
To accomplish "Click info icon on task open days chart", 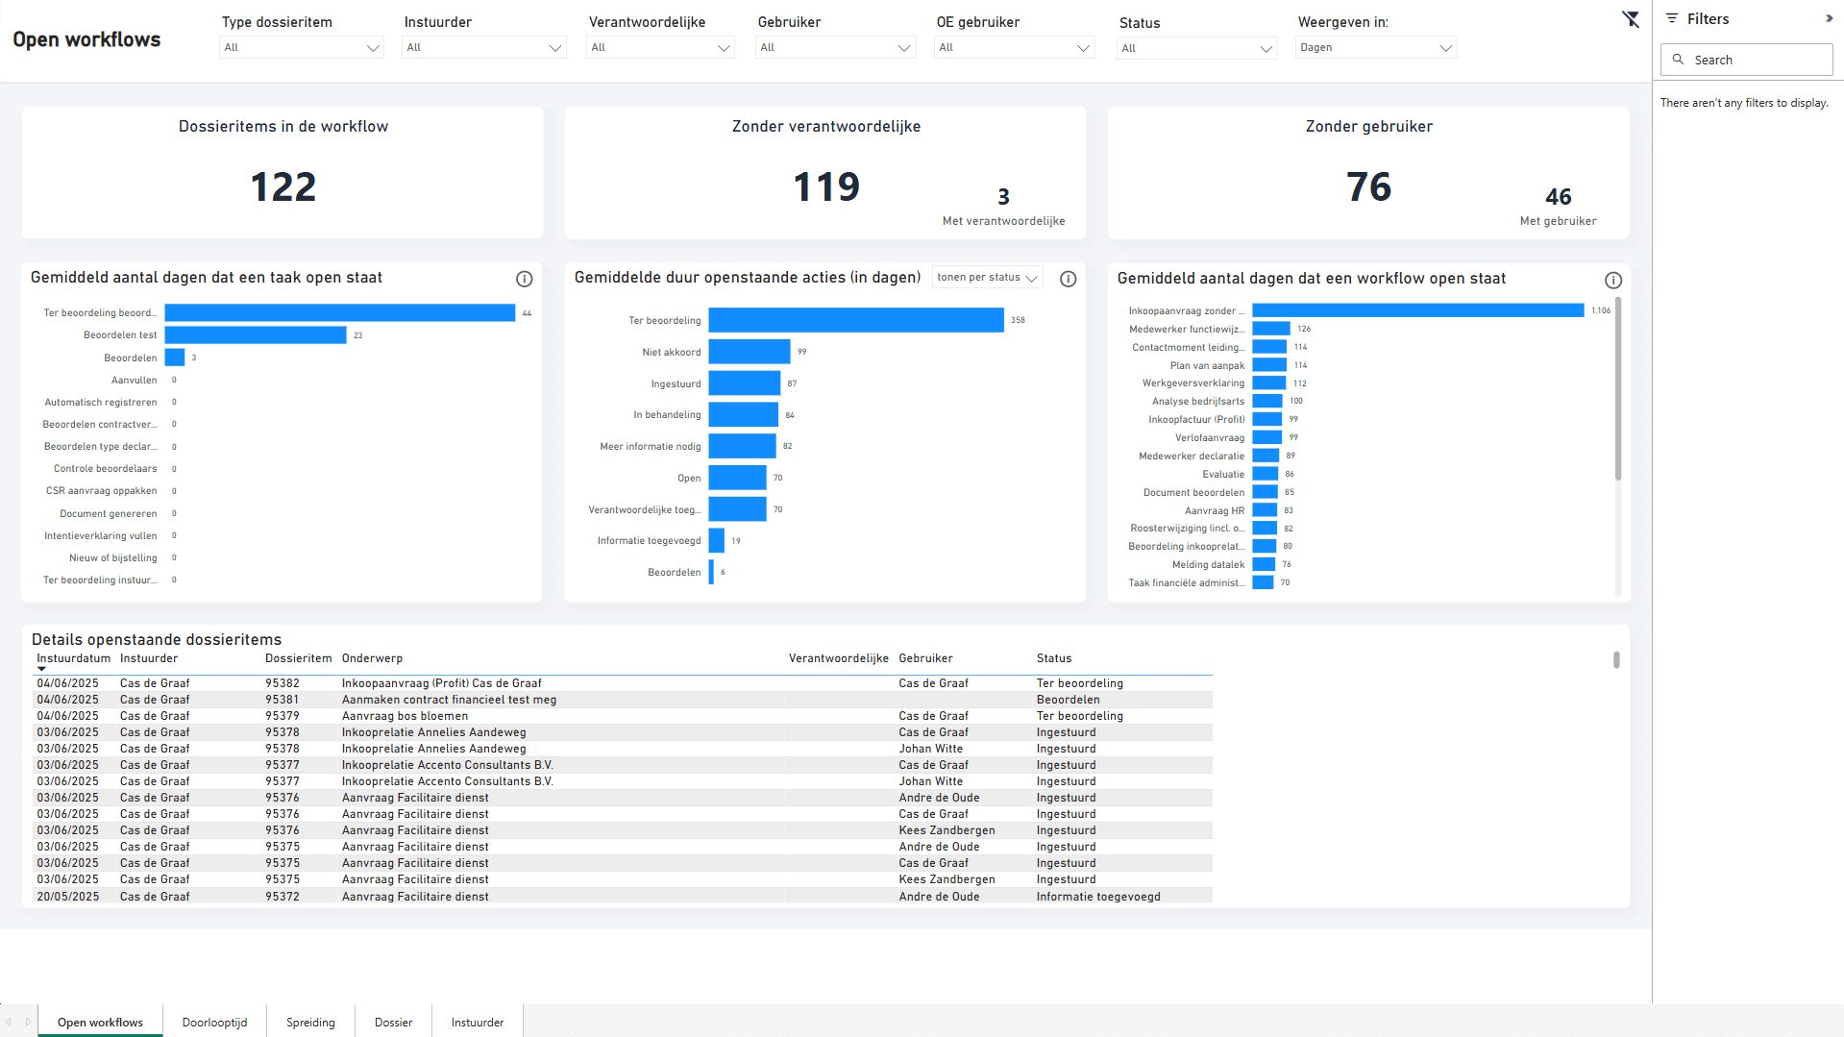I will (x=524, y=279).
